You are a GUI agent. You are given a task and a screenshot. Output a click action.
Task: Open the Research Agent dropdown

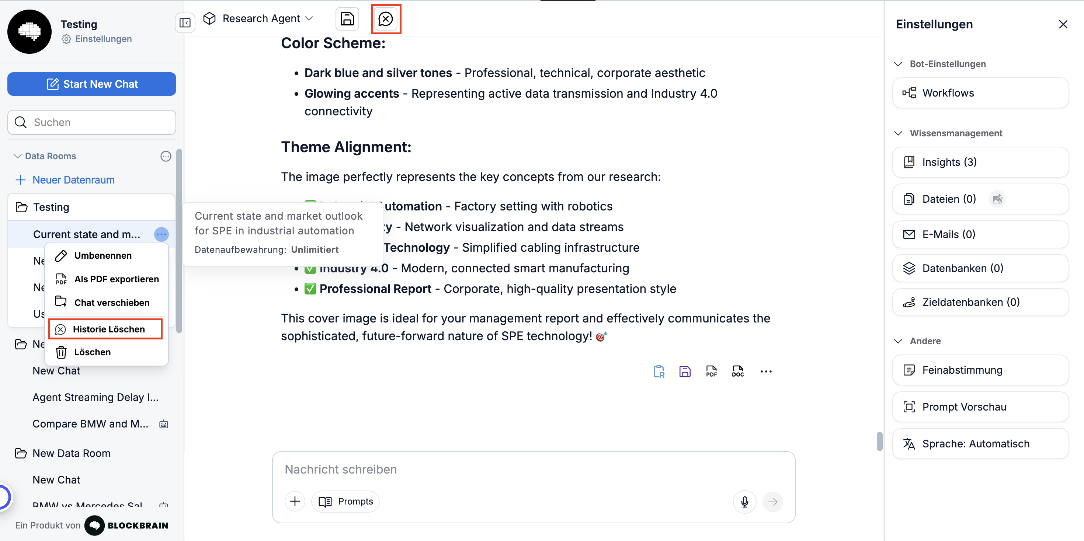259,18
